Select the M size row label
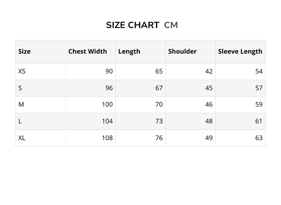The width and height of the screenshot is (281, 205). coord(21,104)
